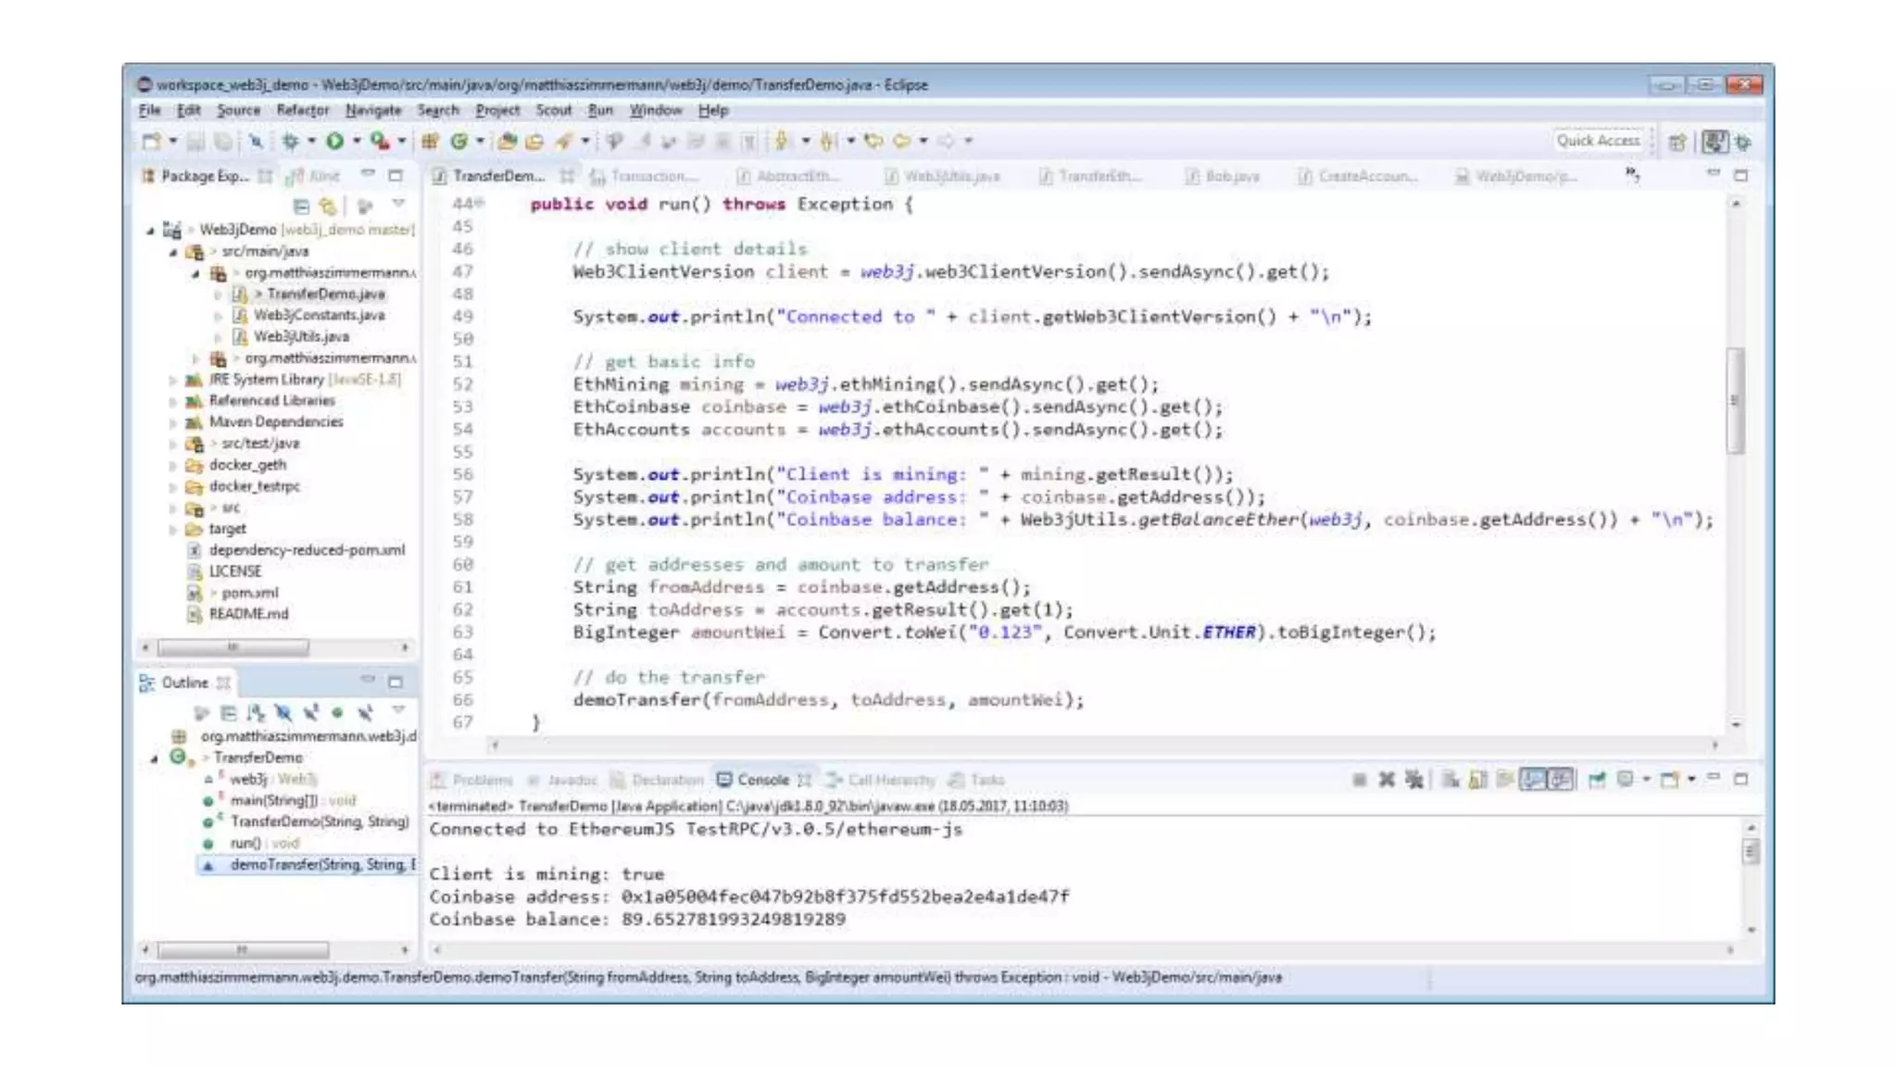Click Remove All Terminated Launches icon
This screenshot has width=1897, height=1067.
1413,780
